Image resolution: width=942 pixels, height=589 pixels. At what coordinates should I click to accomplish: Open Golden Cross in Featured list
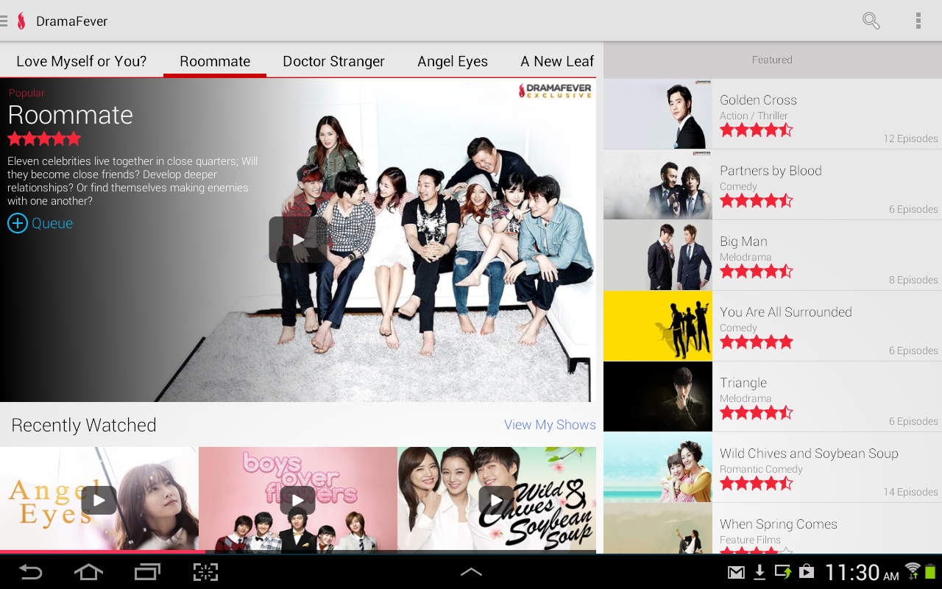pyautogui.click(x=773, y=114)
